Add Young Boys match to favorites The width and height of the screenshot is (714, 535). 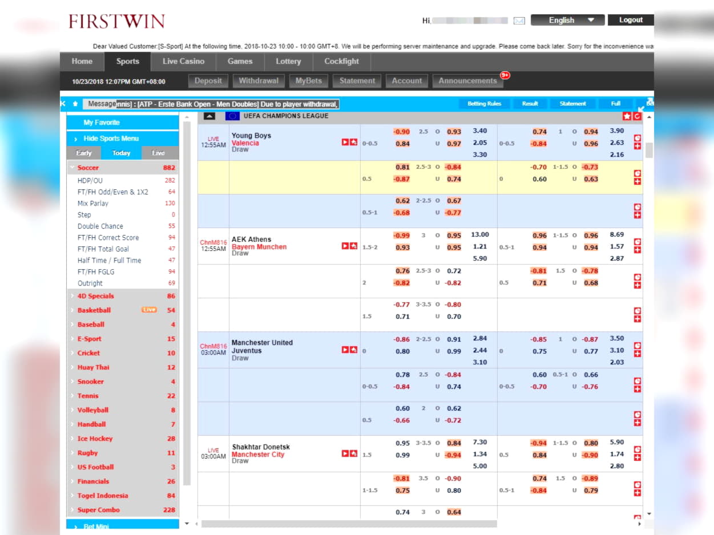353,142
